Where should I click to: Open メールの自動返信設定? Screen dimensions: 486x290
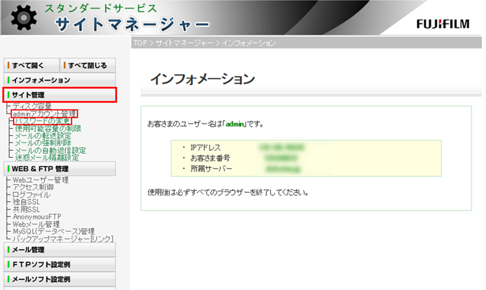point(50,150)
